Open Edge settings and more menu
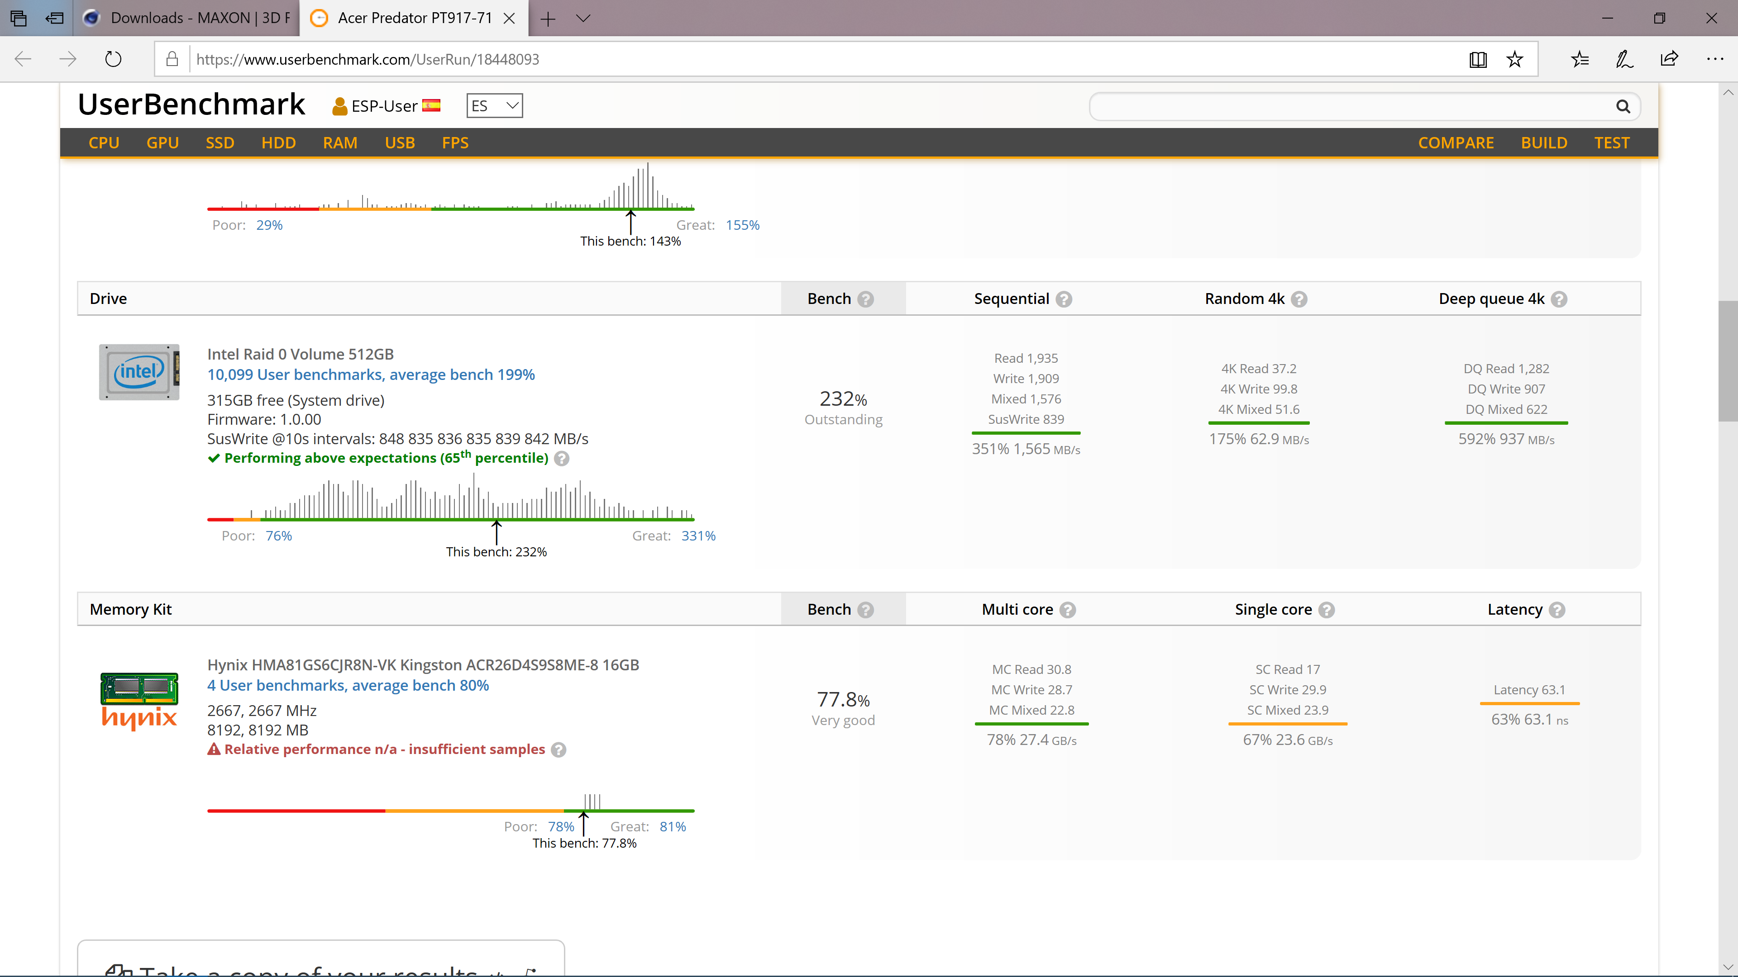1738x977 pixels. coord(1714,59)
